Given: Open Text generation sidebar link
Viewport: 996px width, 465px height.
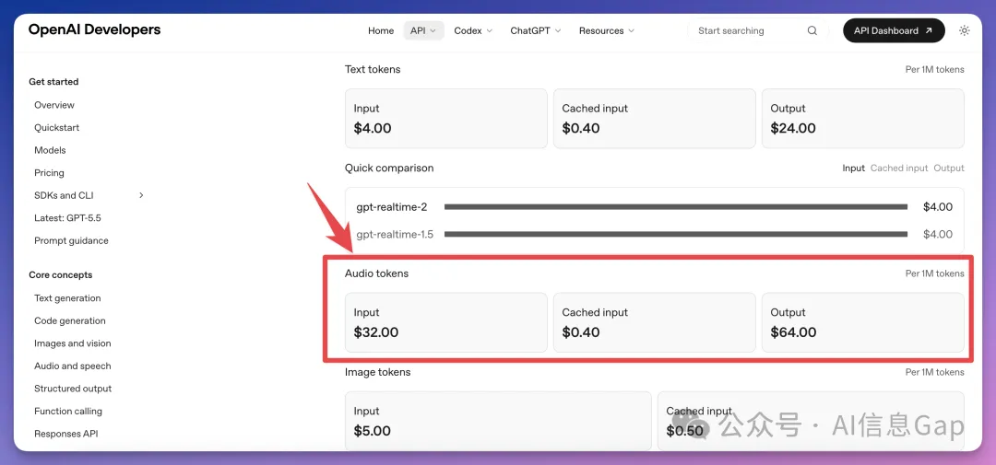Looking at the screenshot, I should [68, 298].
